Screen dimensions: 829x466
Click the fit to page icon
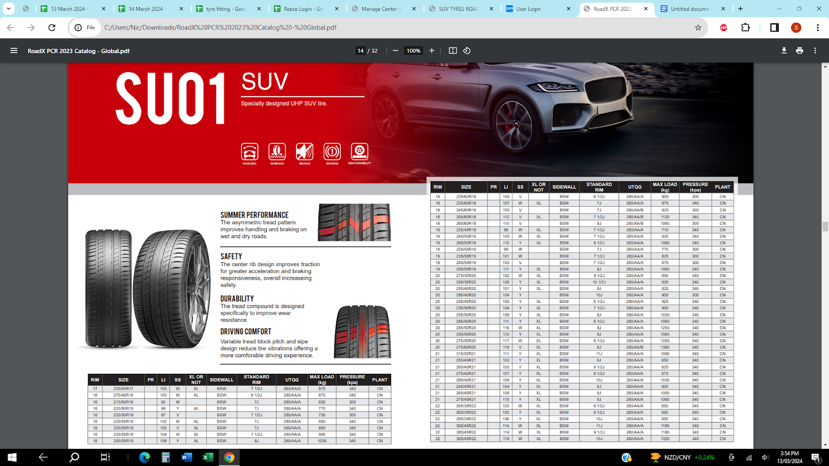(453, 51)
